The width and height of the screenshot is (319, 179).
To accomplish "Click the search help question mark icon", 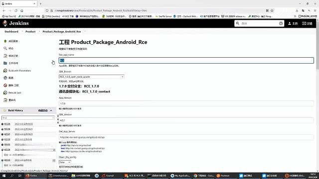I will 281,23.
